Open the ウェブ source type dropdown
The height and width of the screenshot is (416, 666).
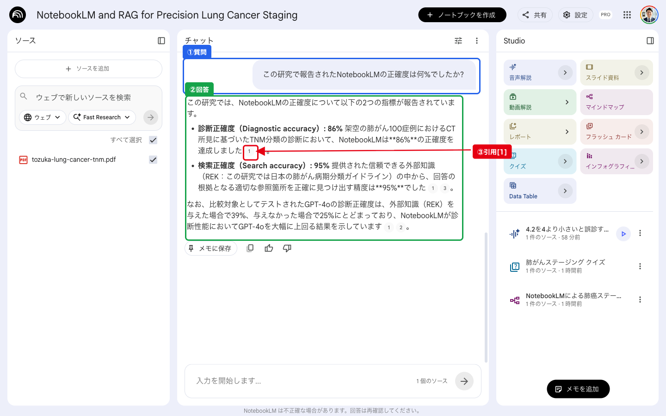43,117
